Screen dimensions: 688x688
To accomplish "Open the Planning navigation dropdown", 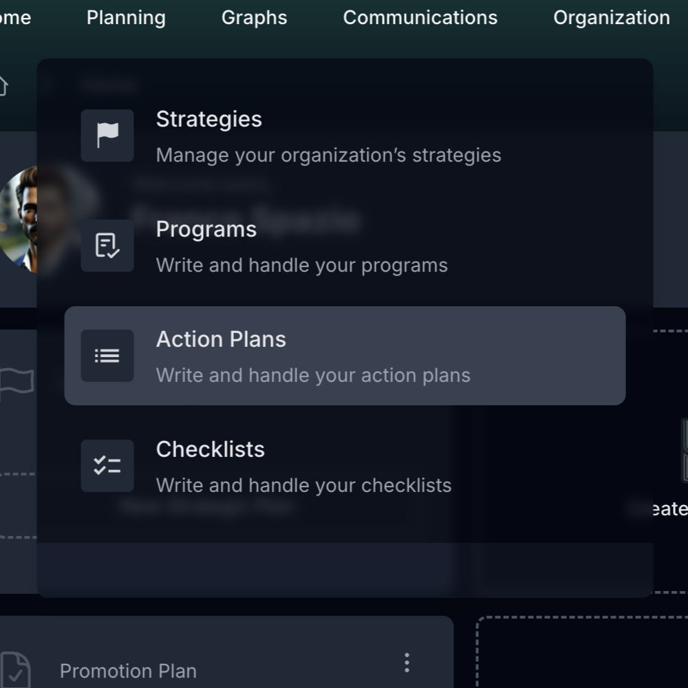I will tap(126, 18).
